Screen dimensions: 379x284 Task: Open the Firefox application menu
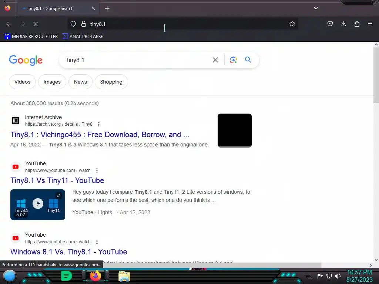tap(370, 24)
